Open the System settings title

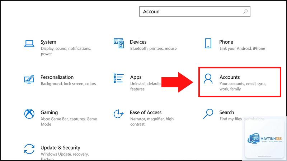[48, 42]
